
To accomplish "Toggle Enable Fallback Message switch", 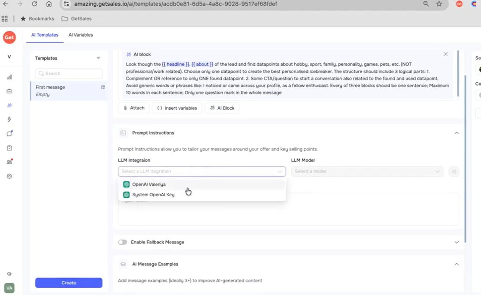I will click(122, 242).
